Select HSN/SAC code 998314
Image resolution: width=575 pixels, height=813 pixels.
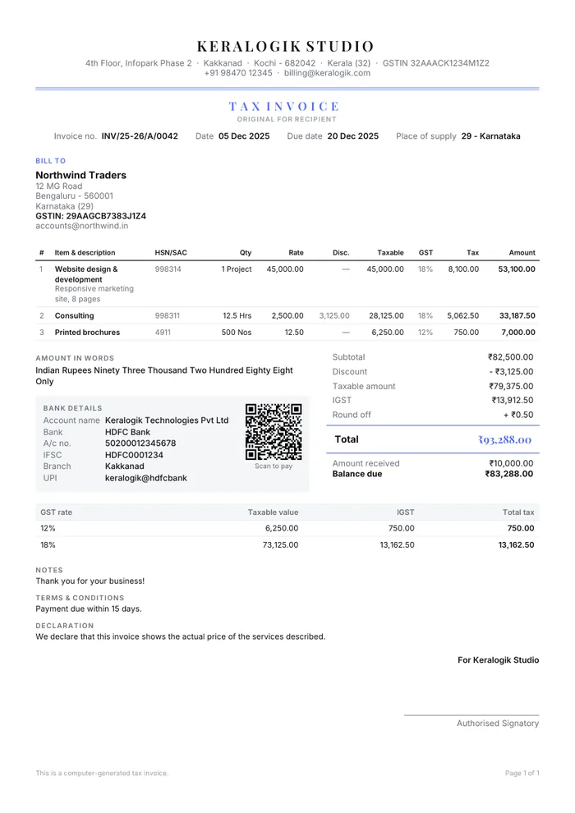pyautogui.click(x=168, y=269)
